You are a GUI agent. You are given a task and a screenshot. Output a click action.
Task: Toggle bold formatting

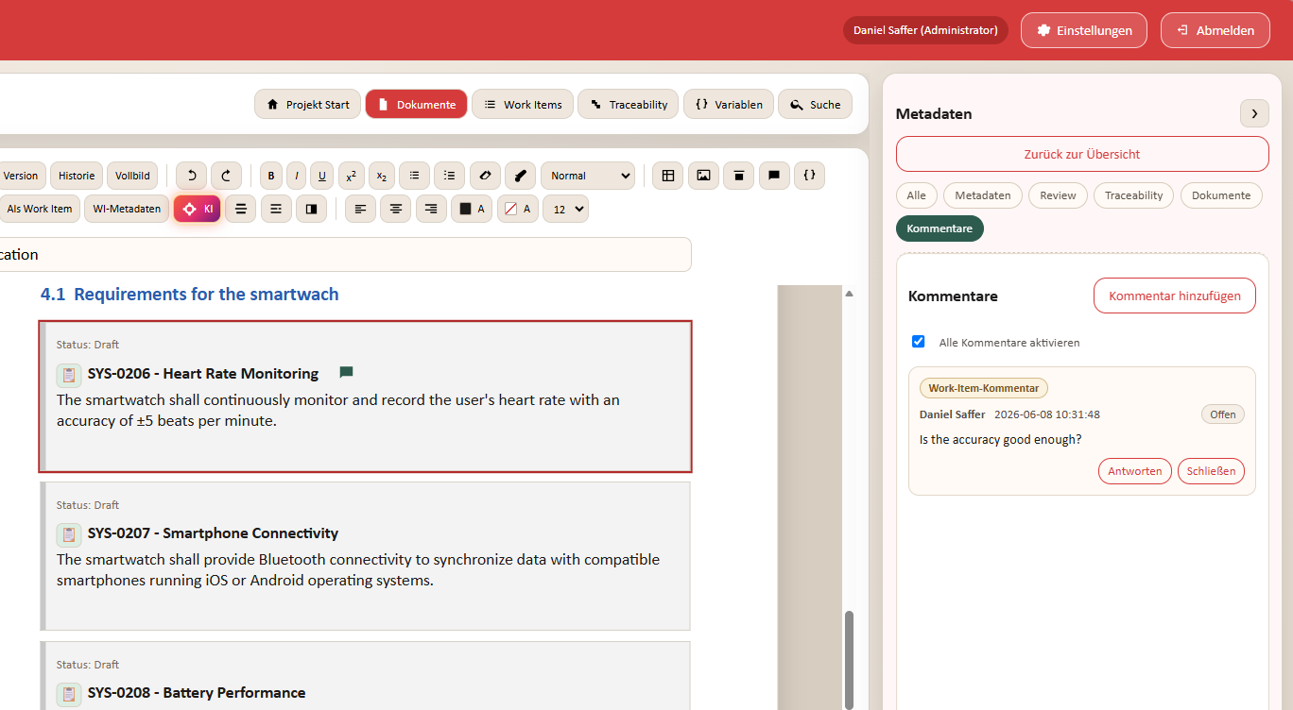(x=271, y=176)
